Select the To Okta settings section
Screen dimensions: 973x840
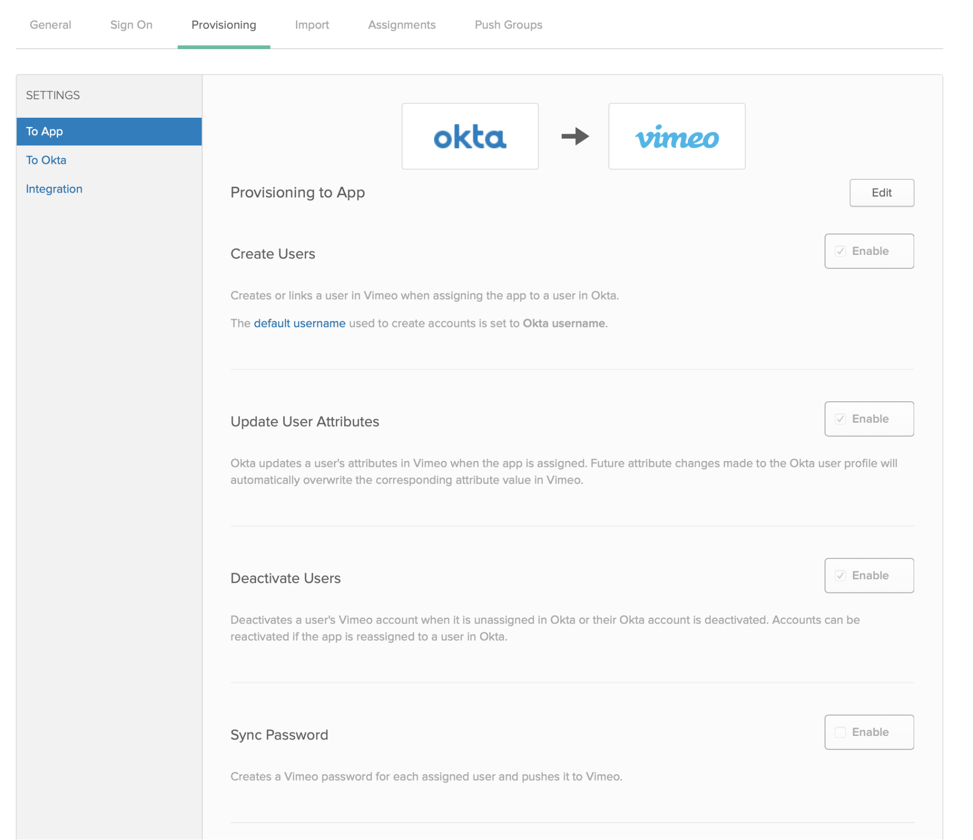click(x=45, y=160)
